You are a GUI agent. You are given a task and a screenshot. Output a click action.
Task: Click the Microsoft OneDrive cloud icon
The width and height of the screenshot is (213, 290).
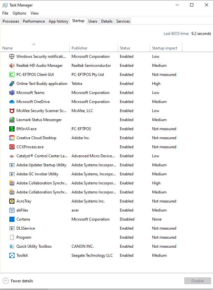12,102
